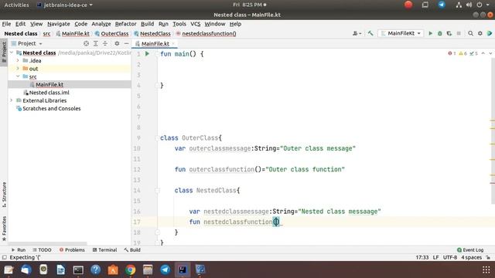Open the VCS menu

(x=195, y=24)
